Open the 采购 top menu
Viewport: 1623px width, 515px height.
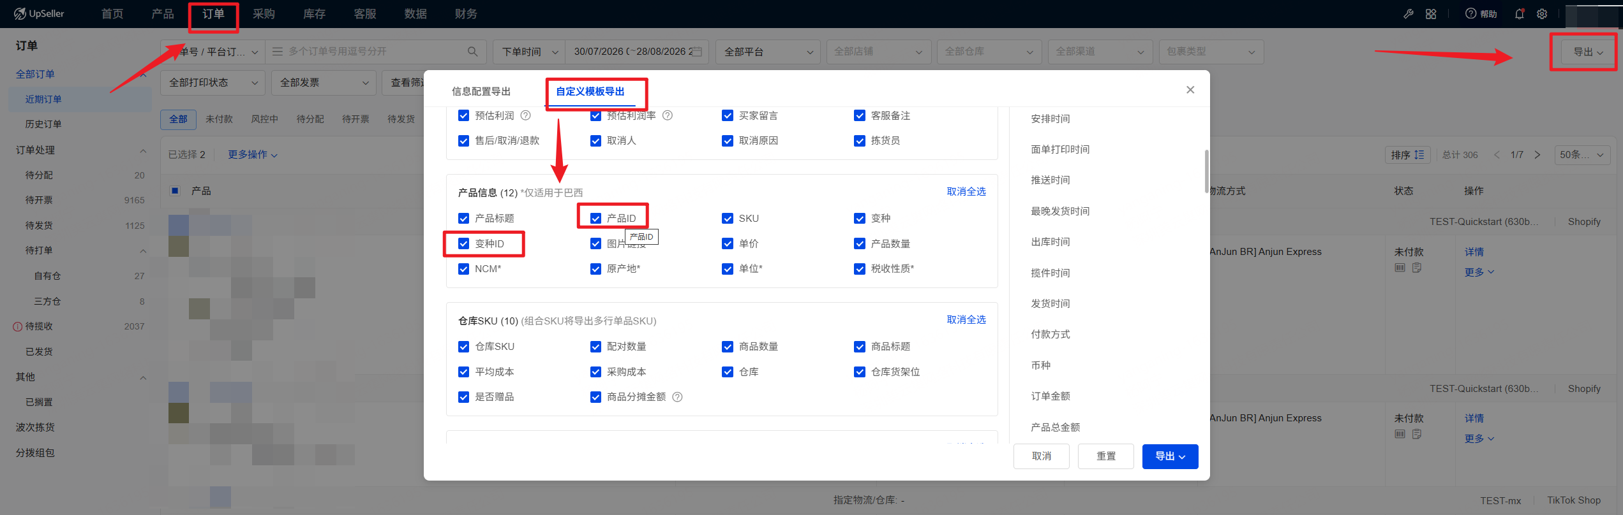point(264,14)
